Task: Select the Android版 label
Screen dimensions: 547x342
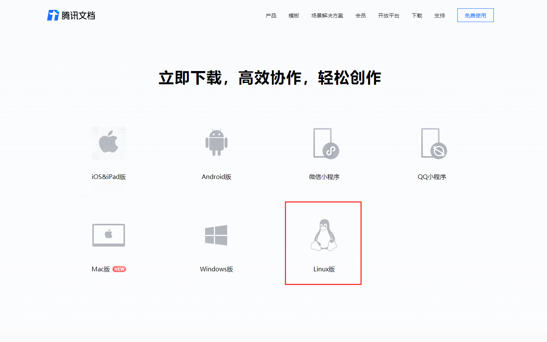Action: [217, 177]
